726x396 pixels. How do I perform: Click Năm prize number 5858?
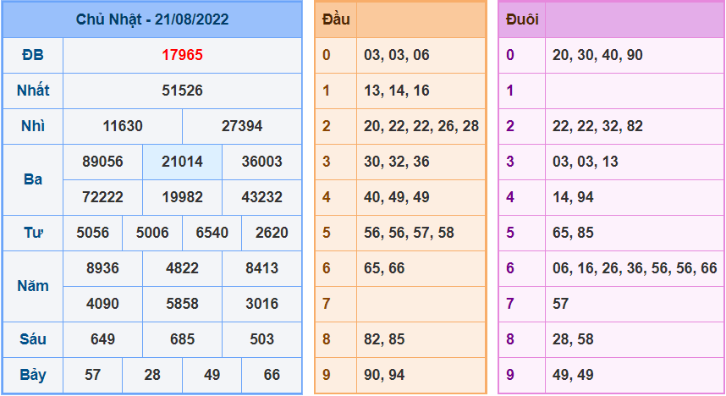tap(182, 304)
